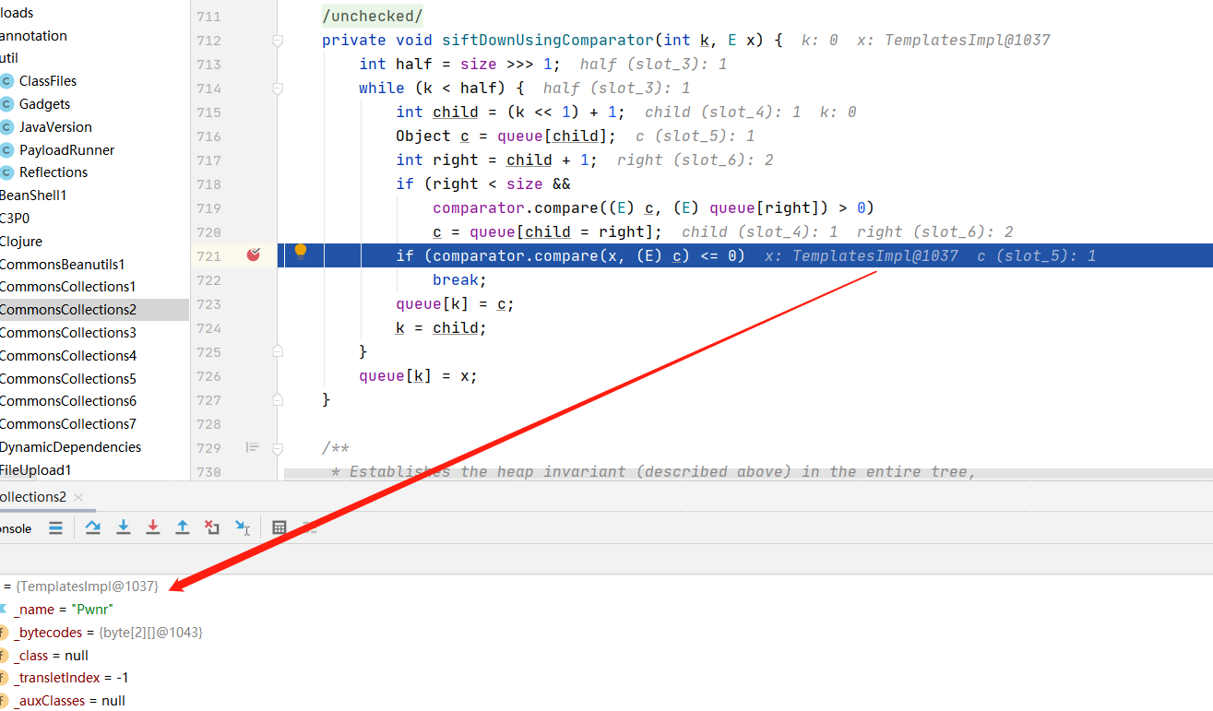Click 'queue[k] = x;' on line 726
This screenshot has width=1213, height=711.
[418, 376]
